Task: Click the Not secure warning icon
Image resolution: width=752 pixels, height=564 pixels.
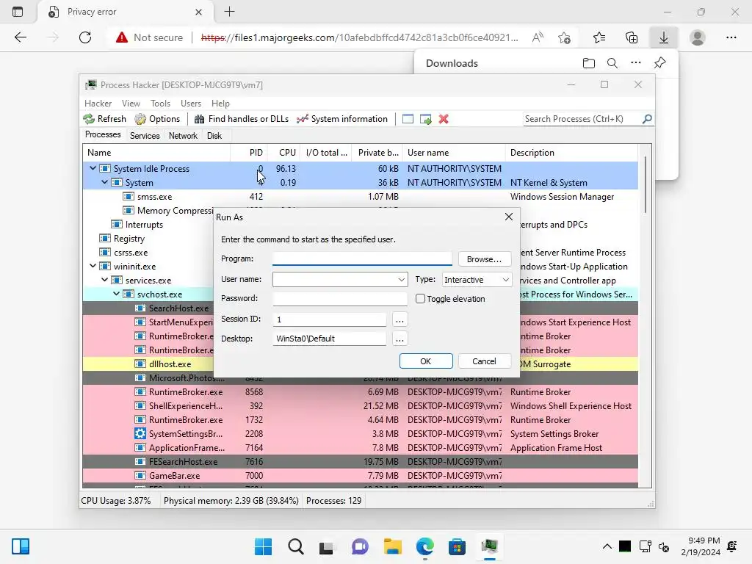Action: [x=122, y=37]
